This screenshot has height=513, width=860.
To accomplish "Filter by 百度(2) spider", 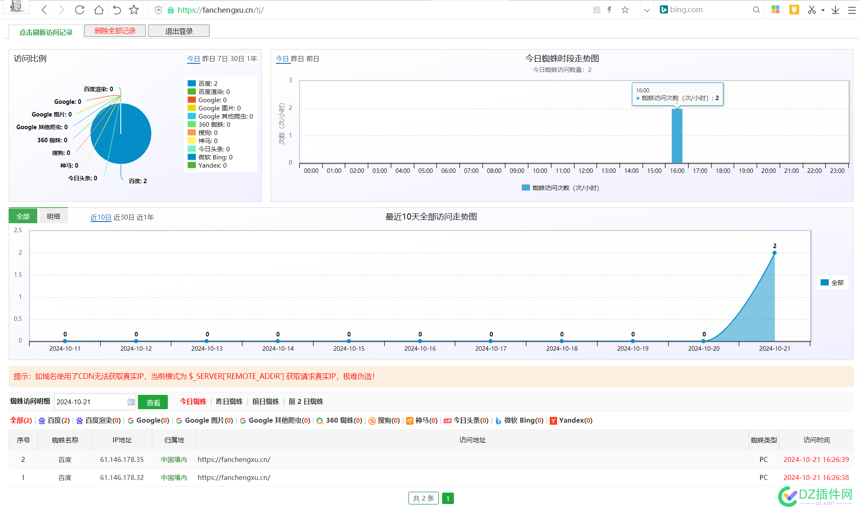I will 54,420.
